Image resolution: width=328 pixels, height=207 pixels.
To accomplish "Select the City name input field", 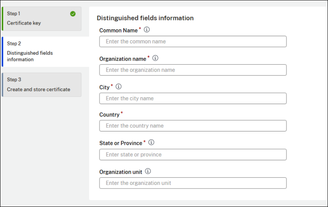I will pyautogui.click(x=193, y=98).
